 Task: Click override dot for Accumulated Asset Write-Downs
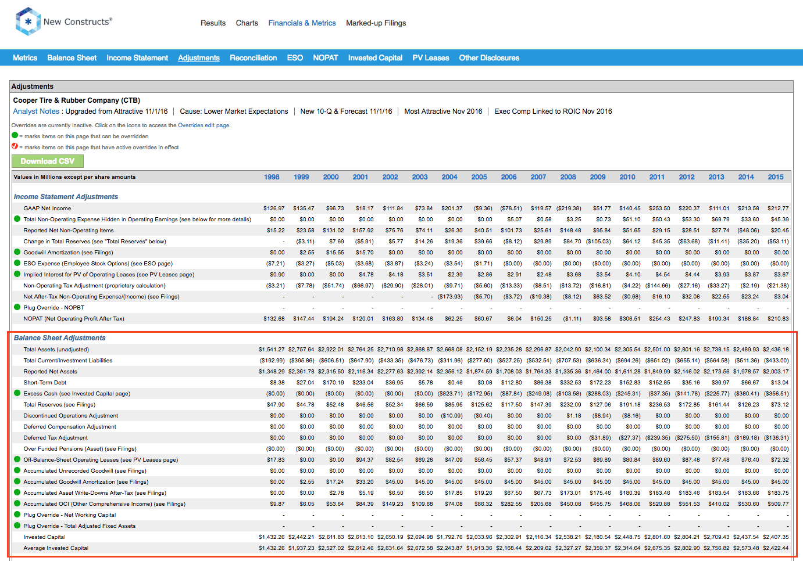(17, 492)
